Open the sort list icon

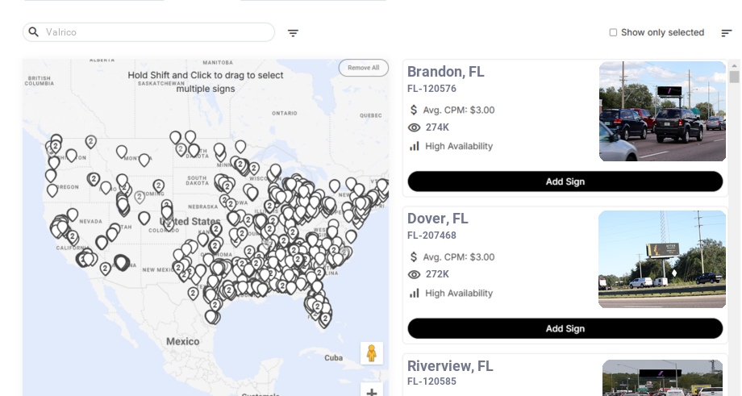[x=726, y=33]
